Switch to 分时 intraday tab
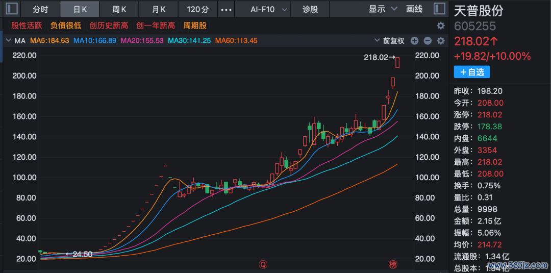551x273 pixels. [40, 9]
